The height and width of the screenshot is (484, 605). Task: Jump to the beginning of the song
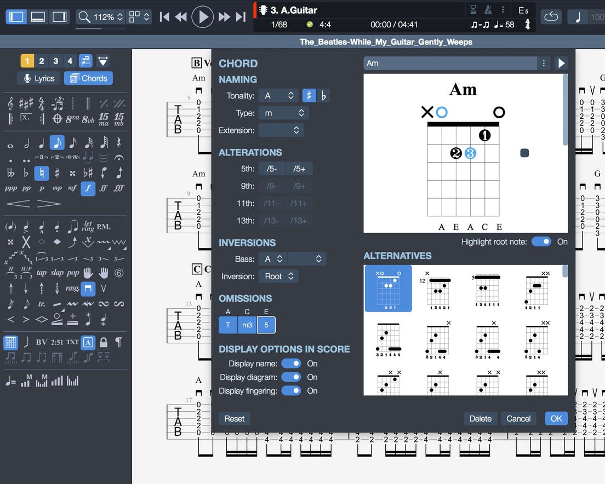click(x=164, y=17)
